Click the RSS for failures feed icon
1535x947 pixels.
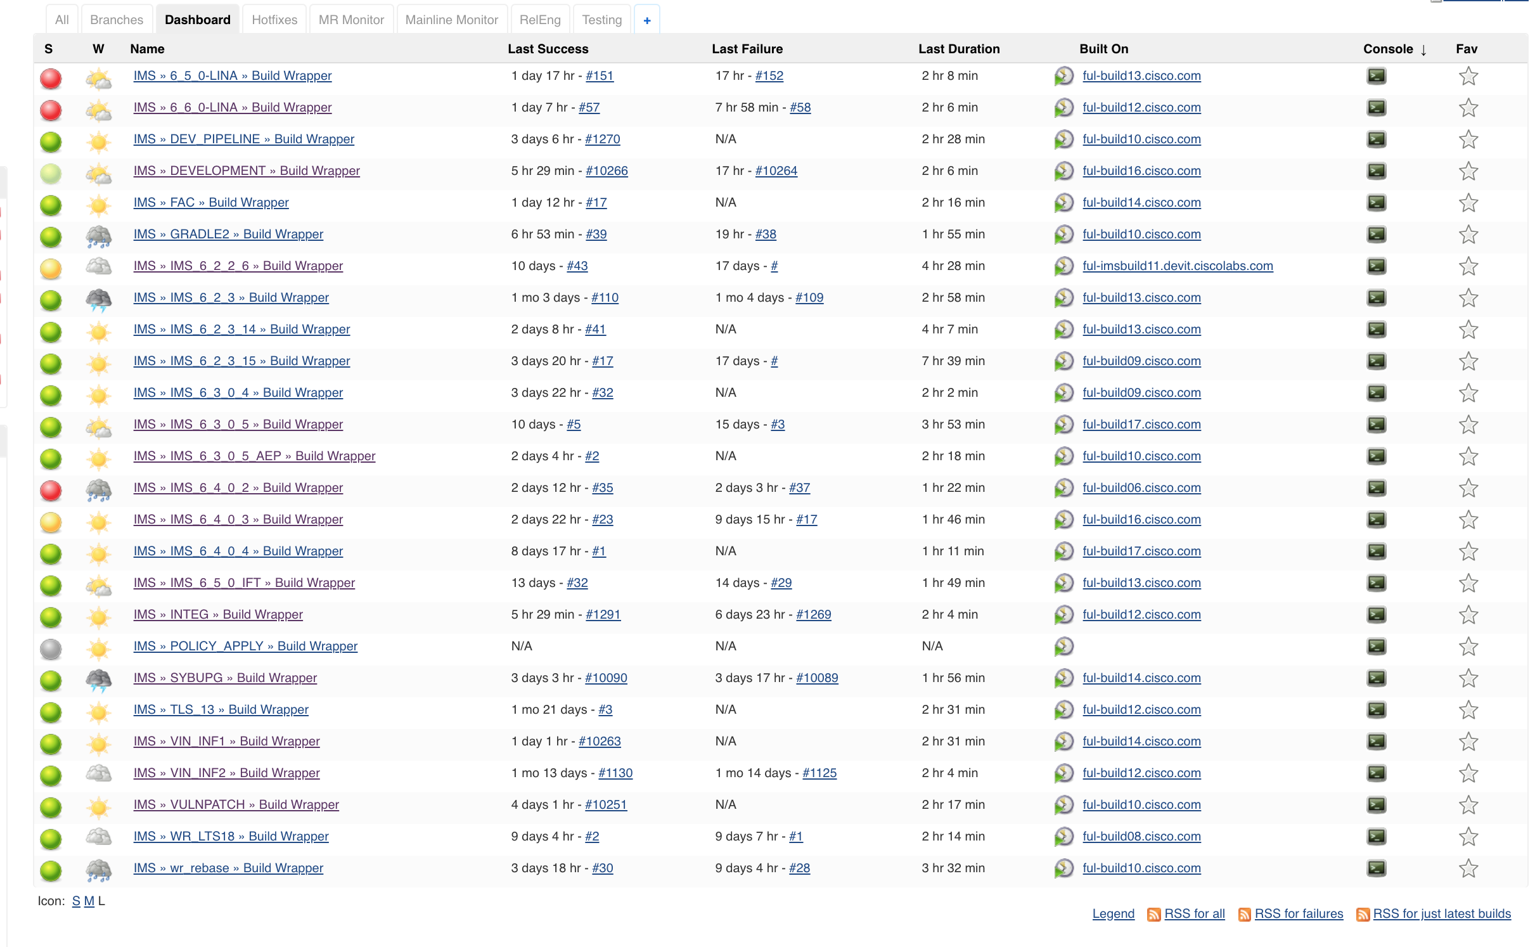(1243, 914)
